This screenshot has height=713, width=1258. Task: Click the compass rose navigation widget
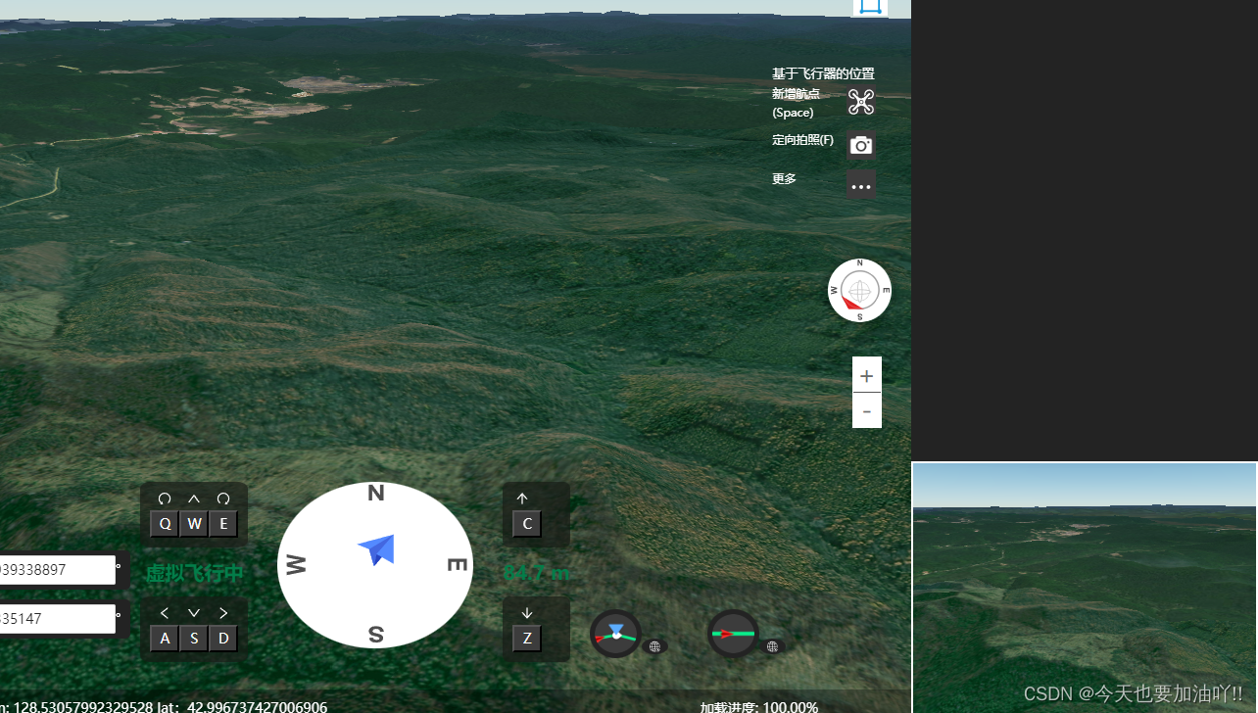click(859, 290)
